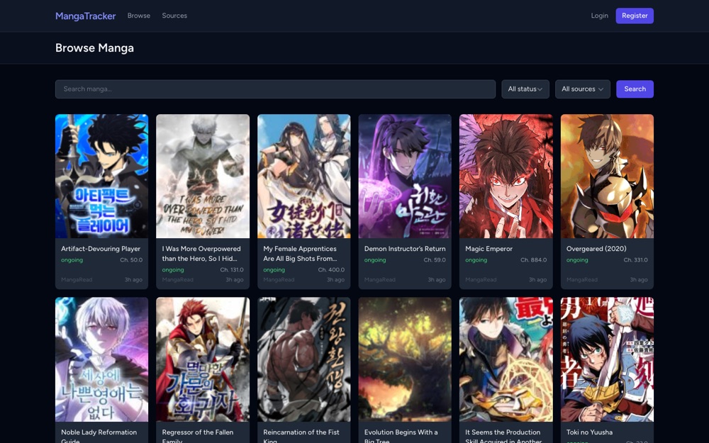Open the All sources dropdown
Image resolution: width=709 pixels, height=443 pixels.
(x=582, y=89)
